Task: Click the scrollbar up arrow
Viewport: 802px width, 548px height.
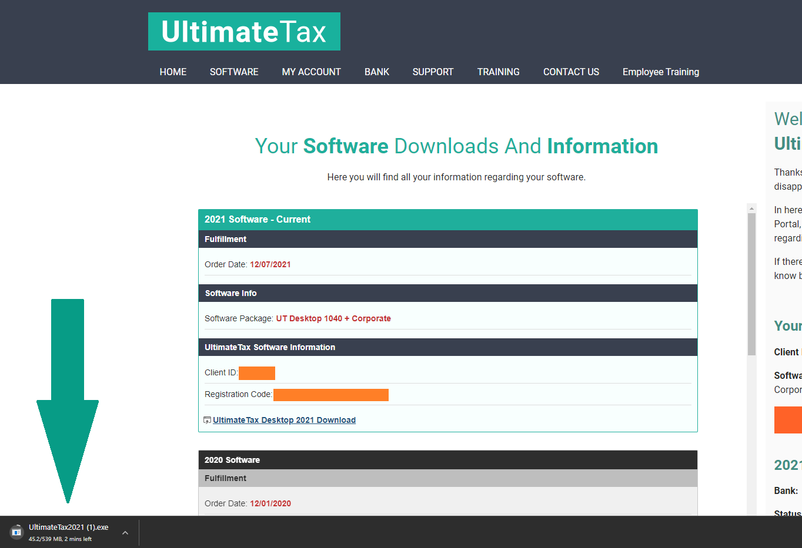Action: pos(751,209)
